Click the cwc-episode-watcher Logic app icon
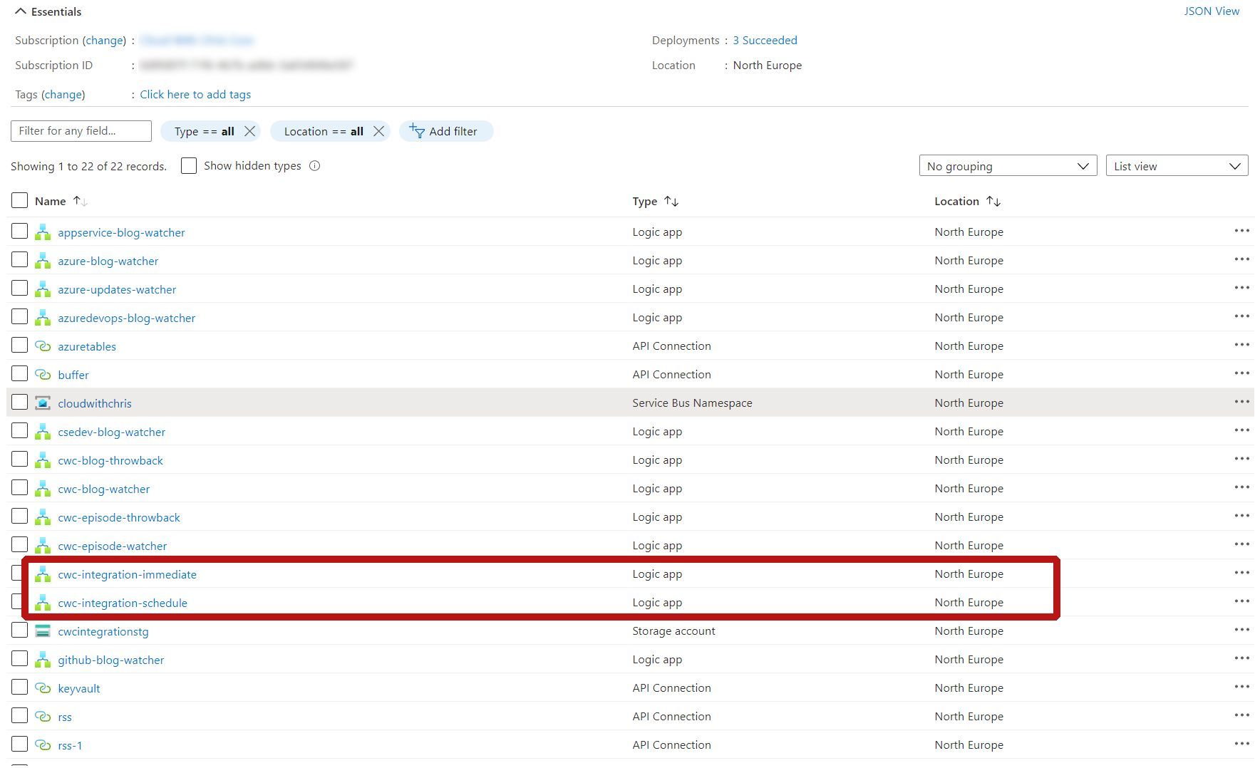The image size is (1255, 768). click(x=43, y=546)
